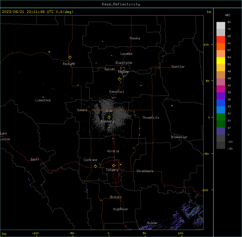Select the 54 dBZ yellow swatch

tap(221, 61)
